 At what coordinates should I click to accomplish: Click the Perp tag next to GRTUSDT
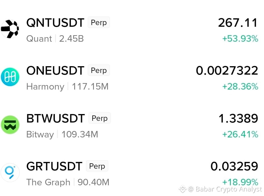[x=97, y=166]
